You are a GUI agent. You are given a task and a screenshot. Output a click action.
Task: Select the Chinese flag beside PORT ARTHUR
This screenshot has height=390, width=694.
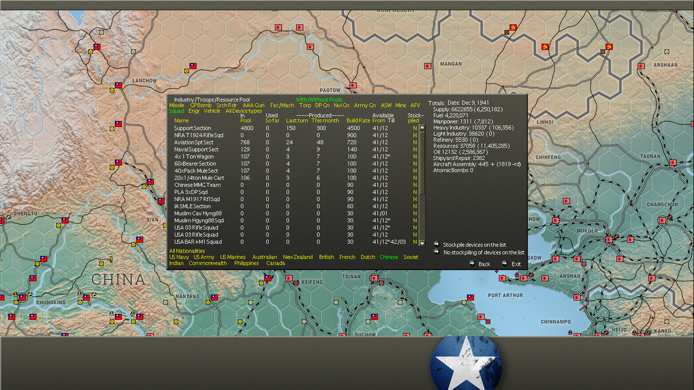470,297
